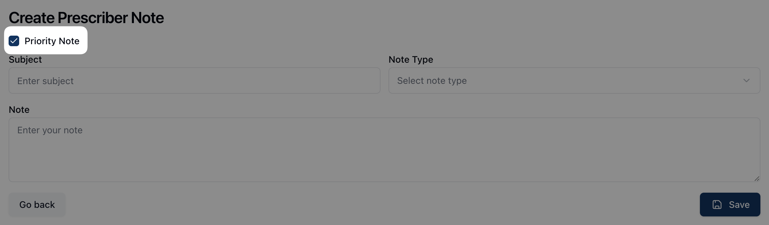This screenshot has width=769, height=225.
Task: Click the Priority Note label text
Action: (x=52, y=41)
